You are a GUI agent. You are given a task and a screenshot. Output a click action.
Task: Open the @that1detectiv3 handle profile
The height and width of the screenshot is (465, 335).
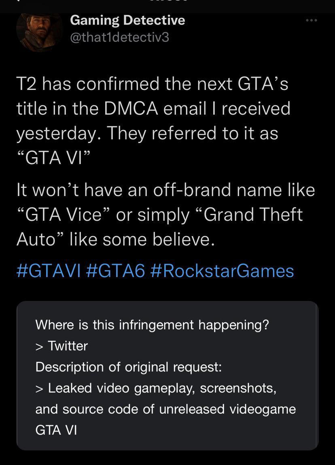(119, 37)
